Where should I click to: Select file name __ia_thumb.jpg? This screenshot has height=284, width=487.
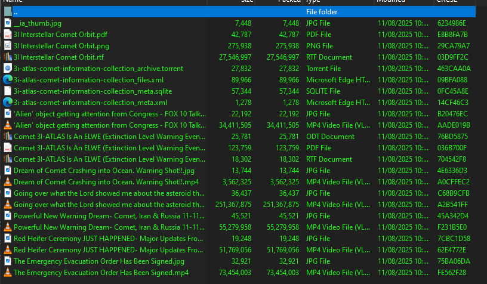point(38,23)
